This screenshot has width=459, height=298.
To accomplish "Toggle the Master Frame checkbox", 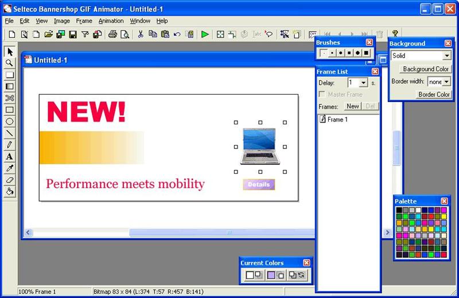I will tap(322, 95).
